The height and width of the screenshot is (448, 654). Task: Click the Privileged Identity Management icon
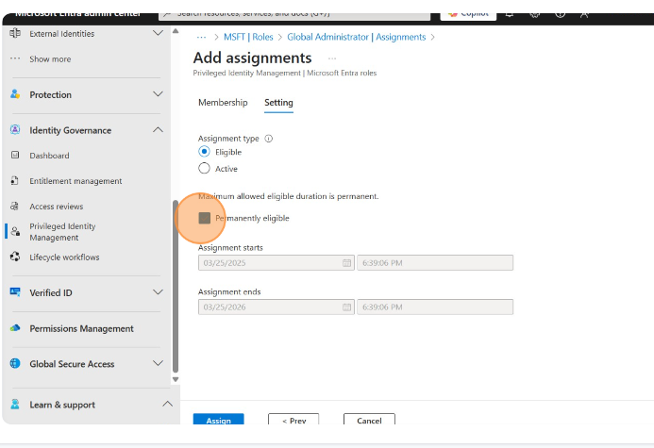tap(16, 231)
